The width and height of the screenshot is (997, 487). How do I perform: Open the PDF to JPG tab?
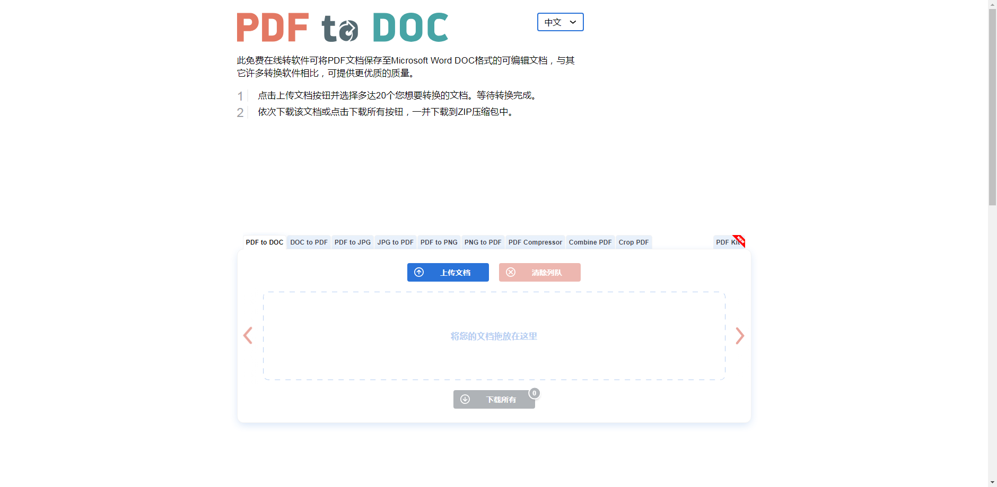[353, 242]
